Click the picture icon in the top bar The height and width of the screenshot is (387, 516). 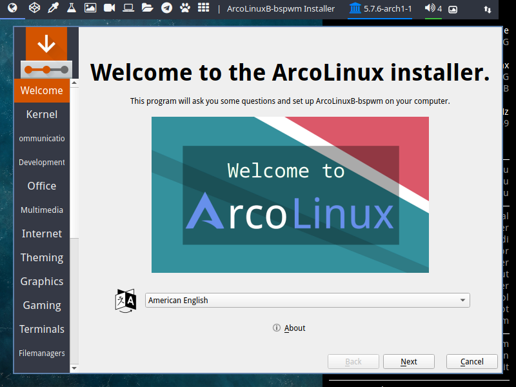click(x=90, y=8)
